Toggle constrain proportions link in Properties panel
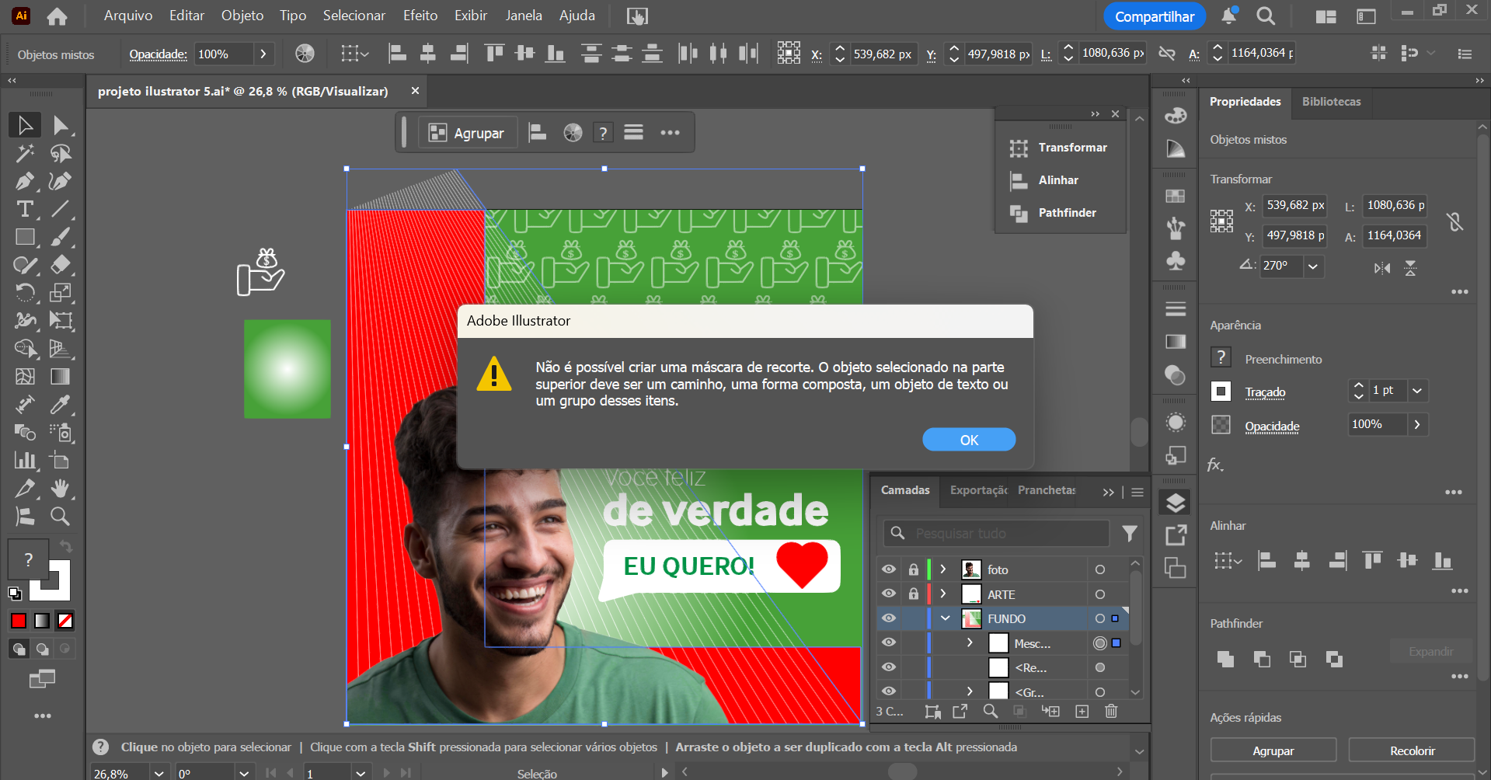The width and height of the screenshot is (1491, 780). pyautogui.click(x=1455, y=222)
